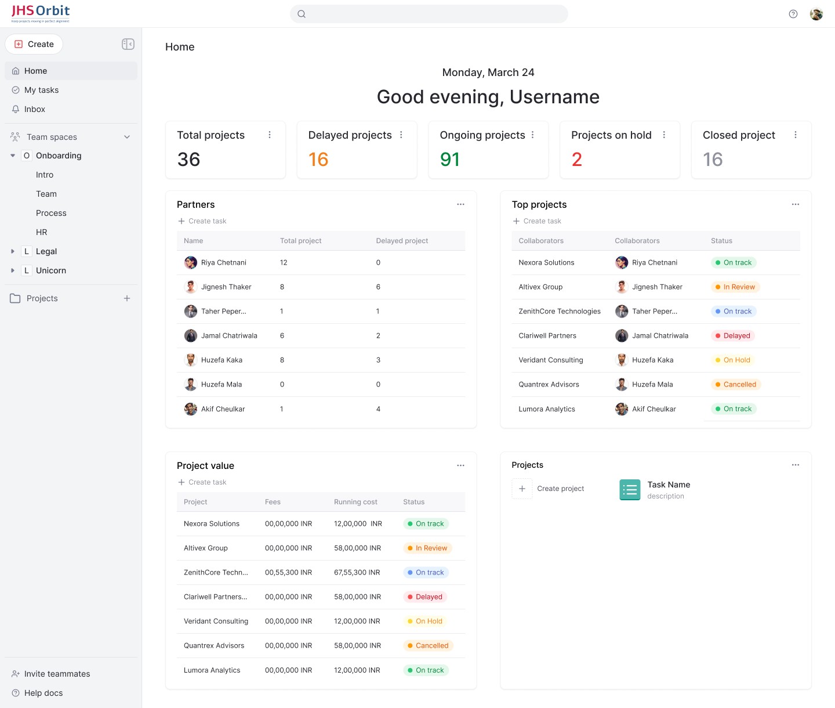This screenshot has height=708, width=835.
Task: Click On Hold status for Veridant Consulting in Project value
Action: point(425,622)
